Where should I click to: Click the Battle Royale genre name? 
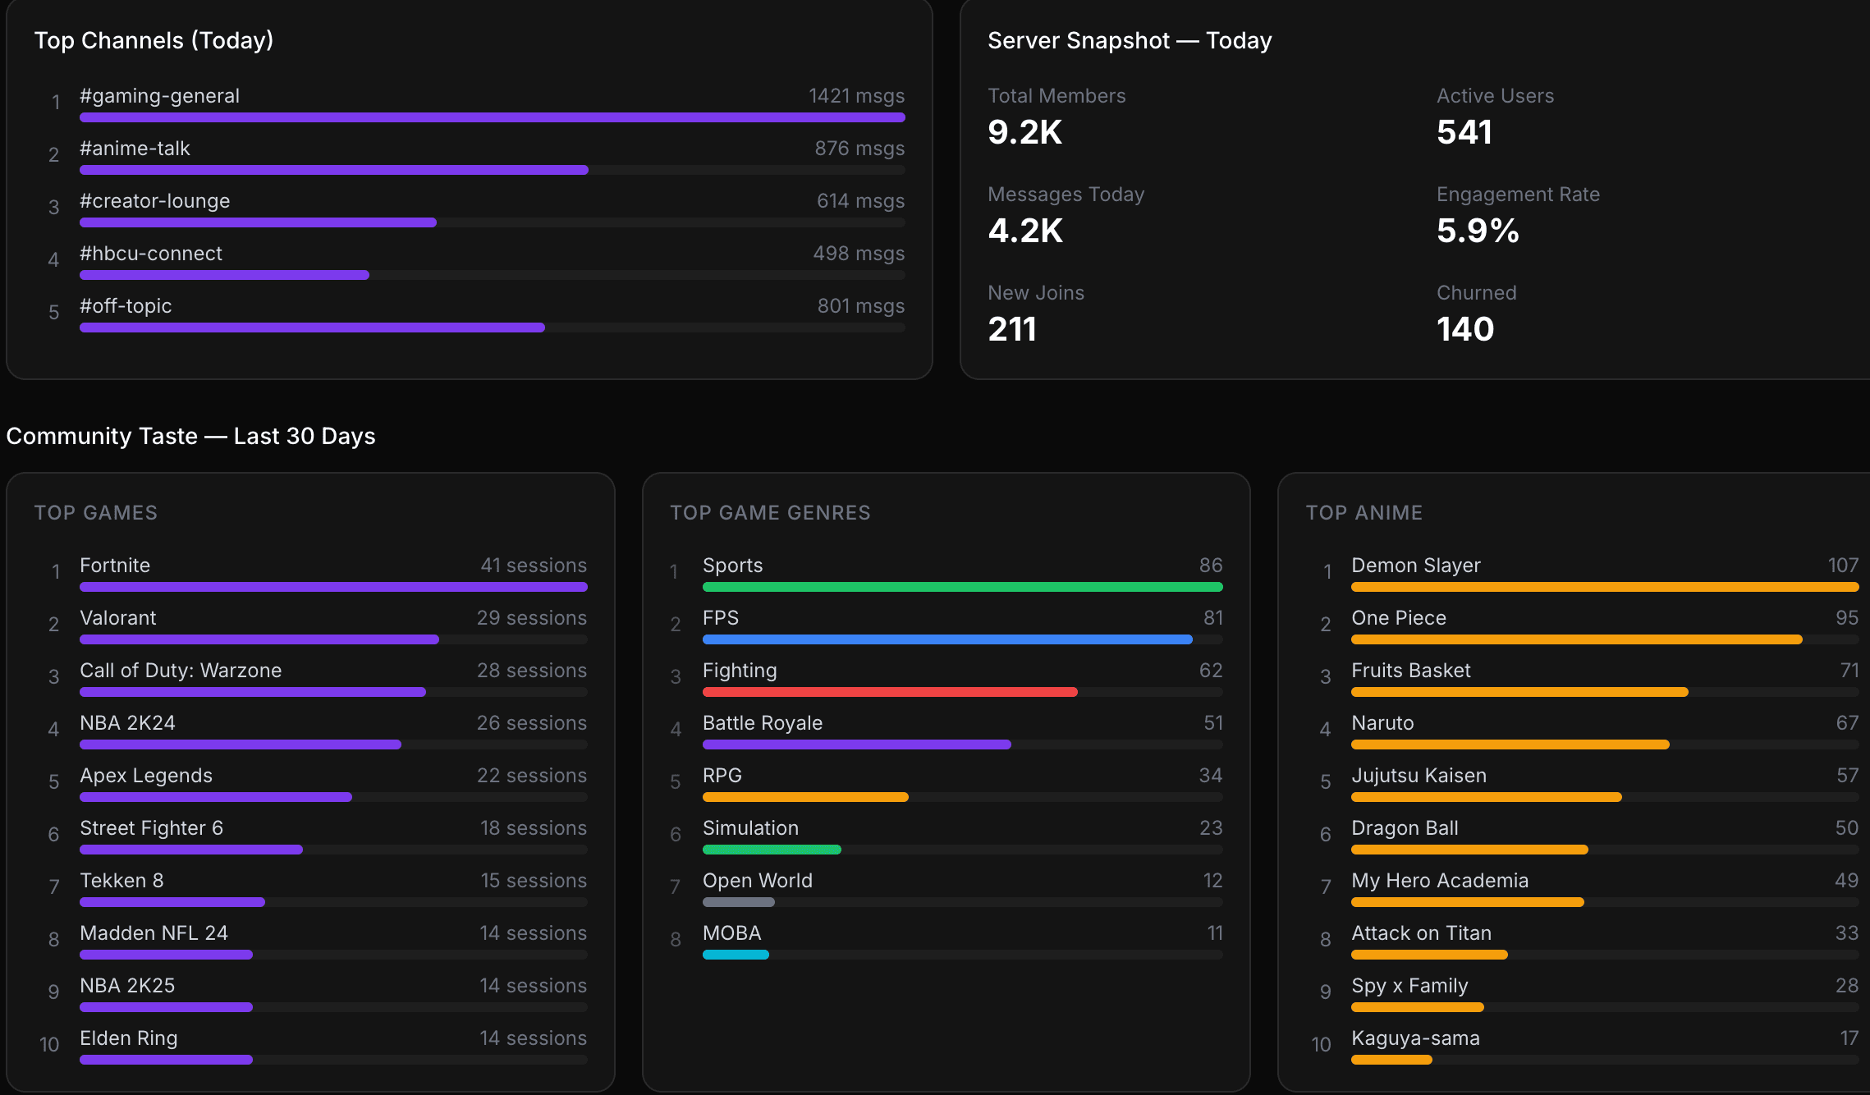pos(763,723)
